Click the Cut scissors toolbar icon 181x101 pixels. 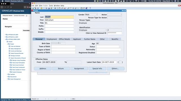[x=55, y=8]
